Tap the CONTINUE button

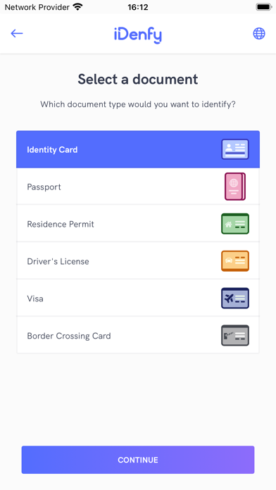(138, 460)
